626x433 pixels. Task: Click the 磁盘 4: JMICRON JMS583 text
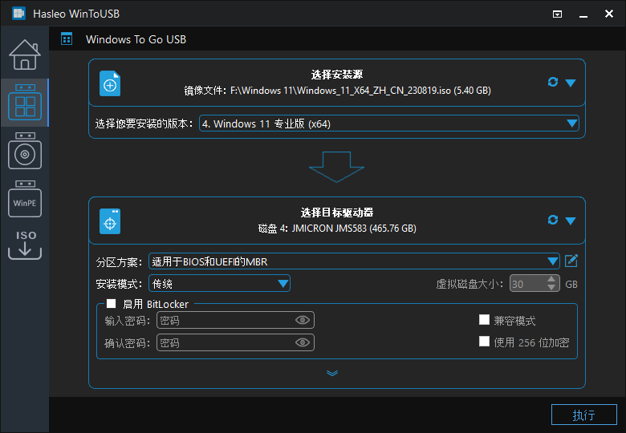pyautogui.click(x=337, y=229)
